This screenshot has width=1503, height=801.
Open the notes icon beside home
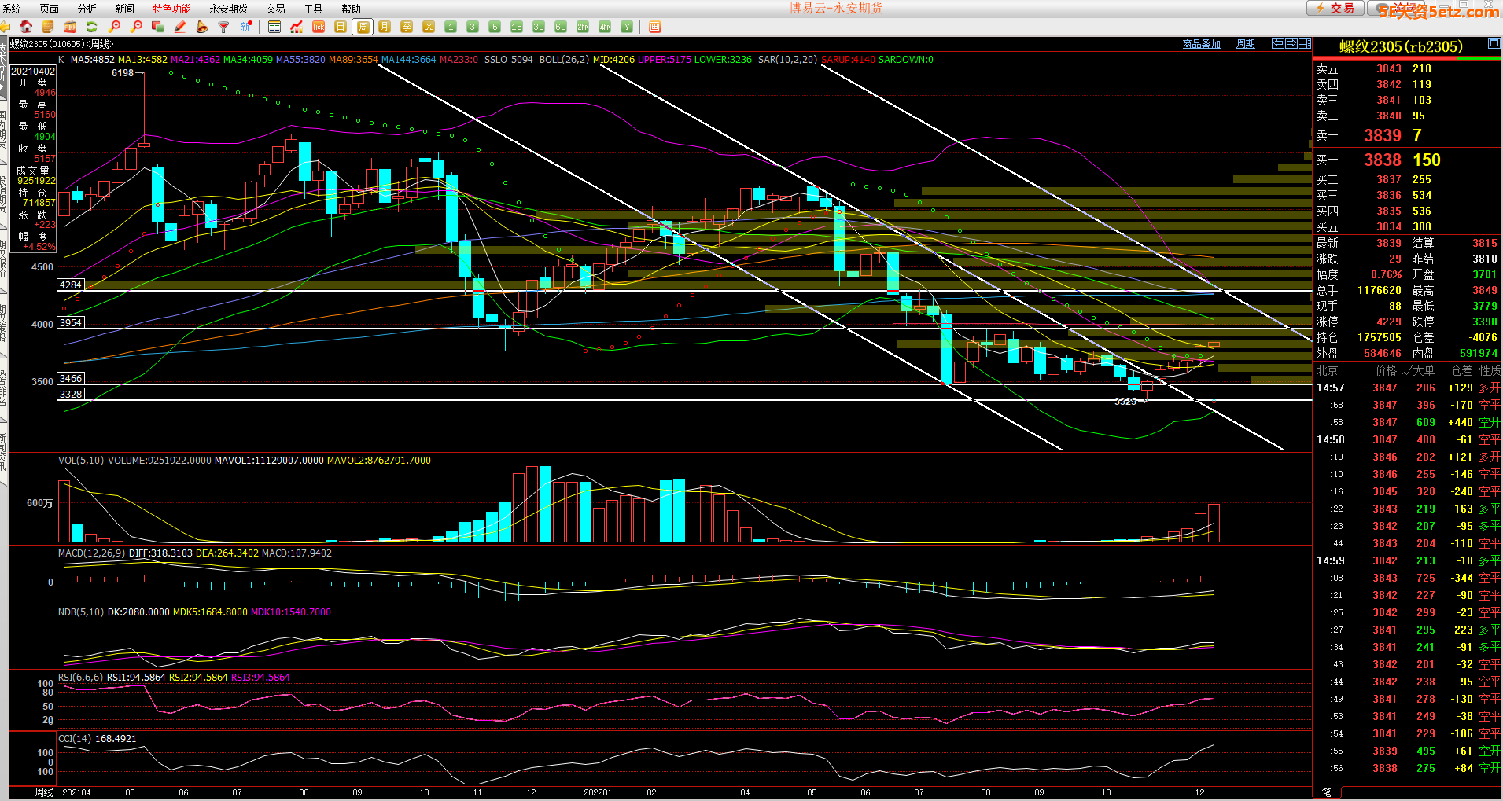coord(48,27)
